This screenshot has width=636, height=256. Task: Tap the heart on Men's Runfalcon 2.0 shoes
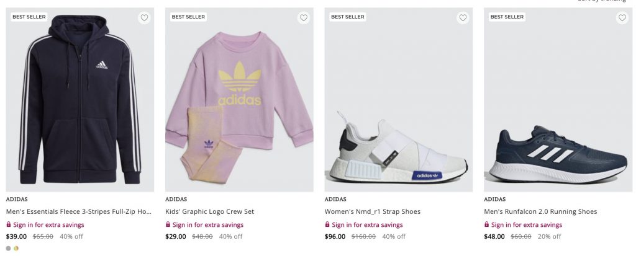pos(622,18)
